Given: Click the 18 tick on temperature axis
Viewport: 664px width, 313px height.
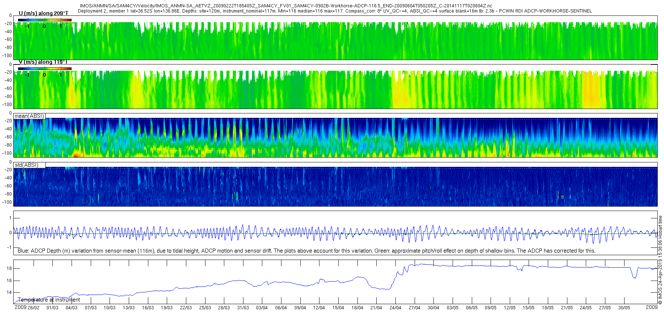Looking at the screenshot, I should pos(9,268).
